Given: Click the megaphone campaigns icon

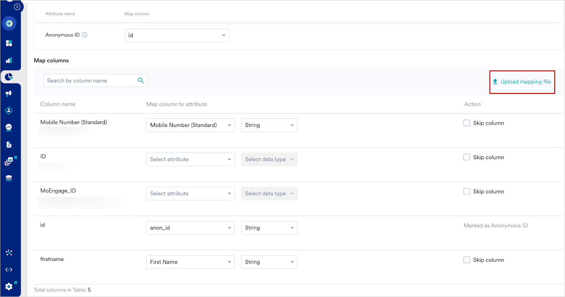Looking at the screenshot, I should 9,93.
